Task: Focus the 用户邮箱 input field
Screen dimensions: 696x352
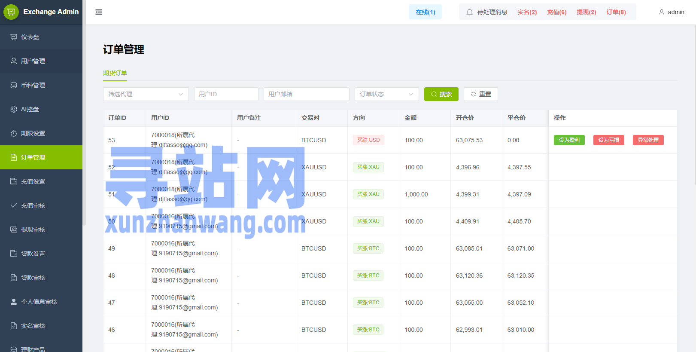Action: (x=307, y=94)
